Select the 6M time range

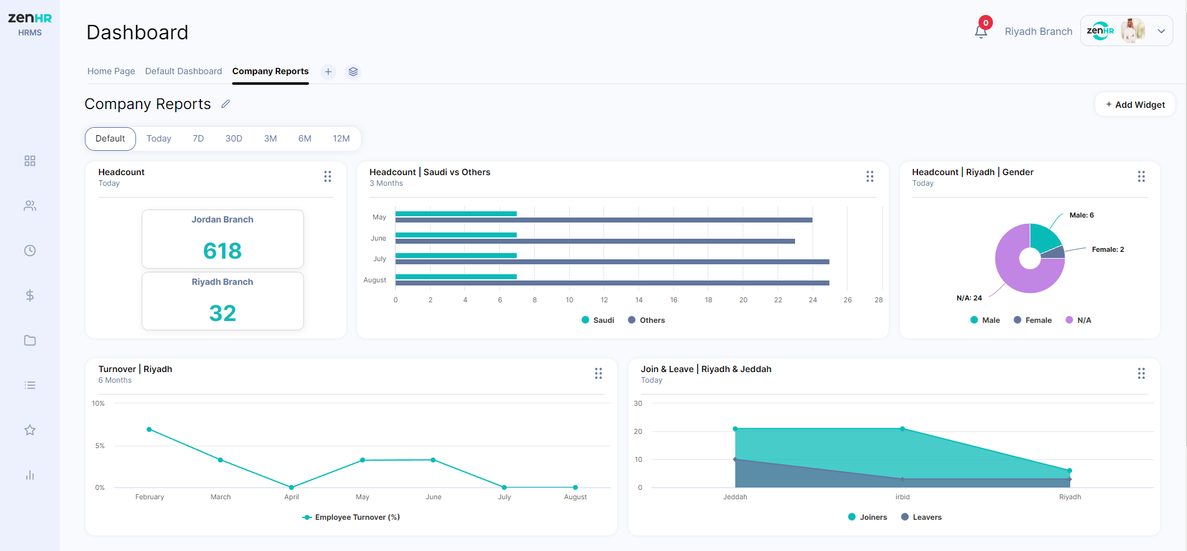click(x=305, y=138)
